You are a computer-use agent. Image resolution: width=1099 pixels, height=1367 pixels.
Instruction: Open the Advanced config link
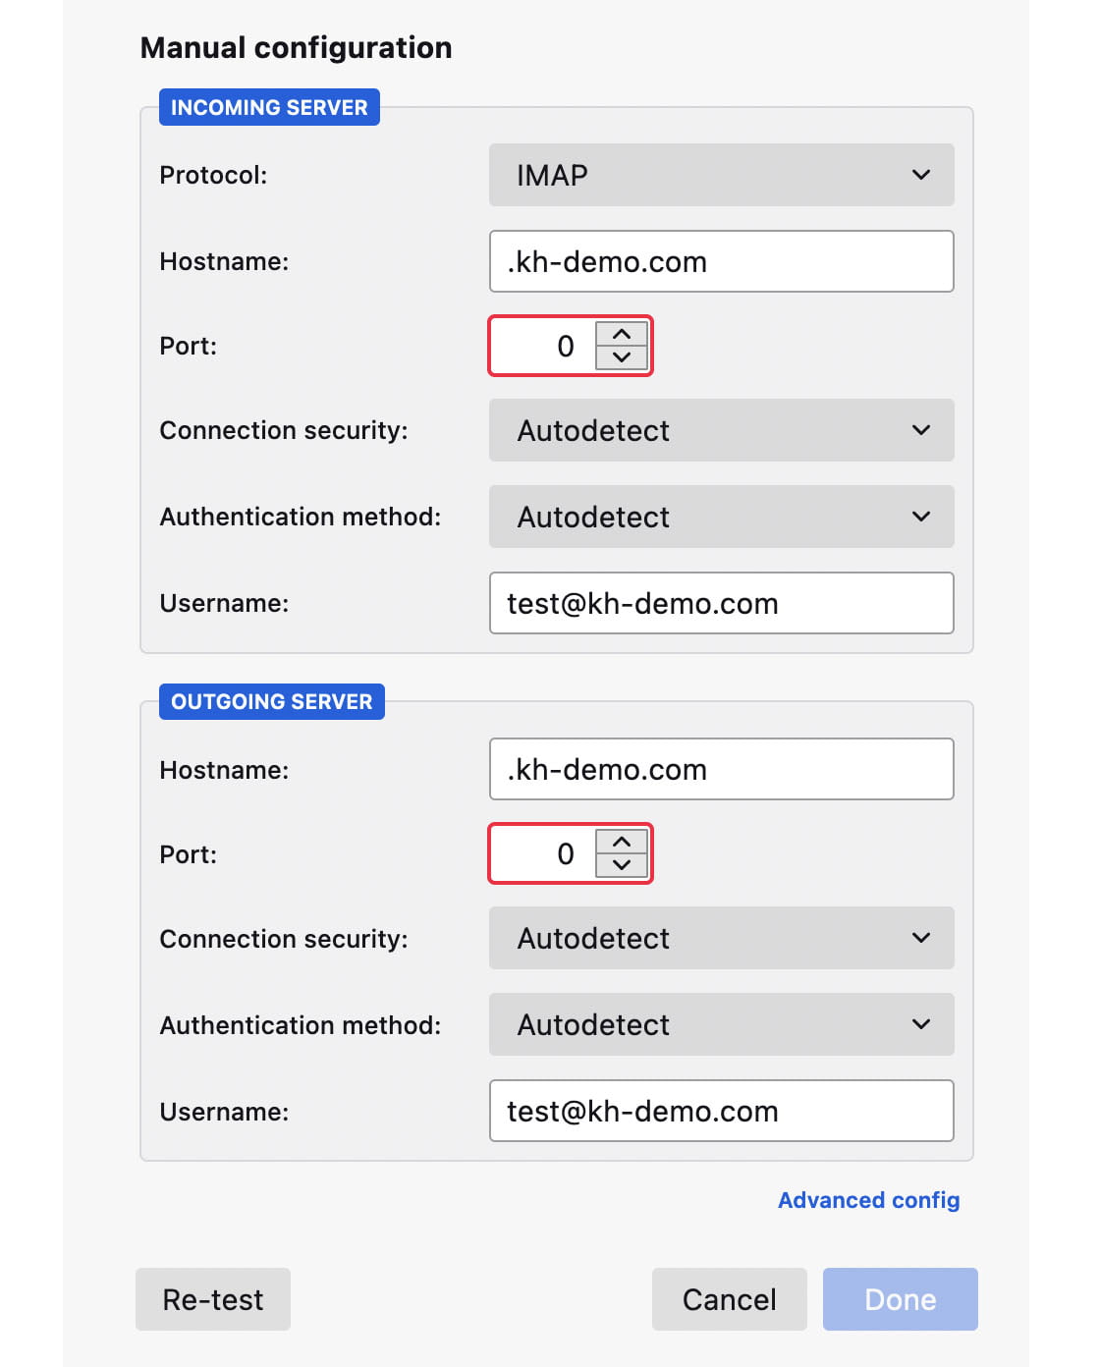click(x=868, y=1200)
